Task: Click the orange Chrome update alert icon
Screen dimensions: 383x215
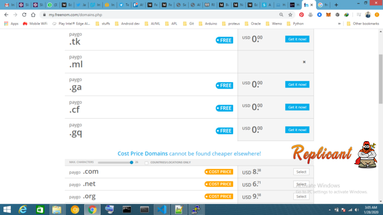Action: coord(377,15)
